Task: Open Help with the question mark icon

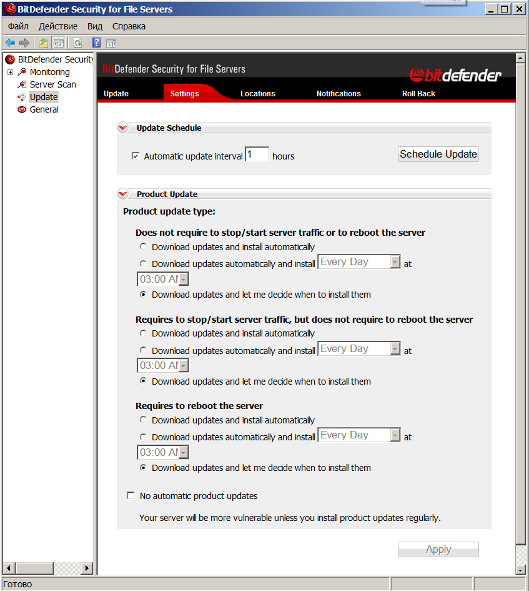Action: [96, 43]
